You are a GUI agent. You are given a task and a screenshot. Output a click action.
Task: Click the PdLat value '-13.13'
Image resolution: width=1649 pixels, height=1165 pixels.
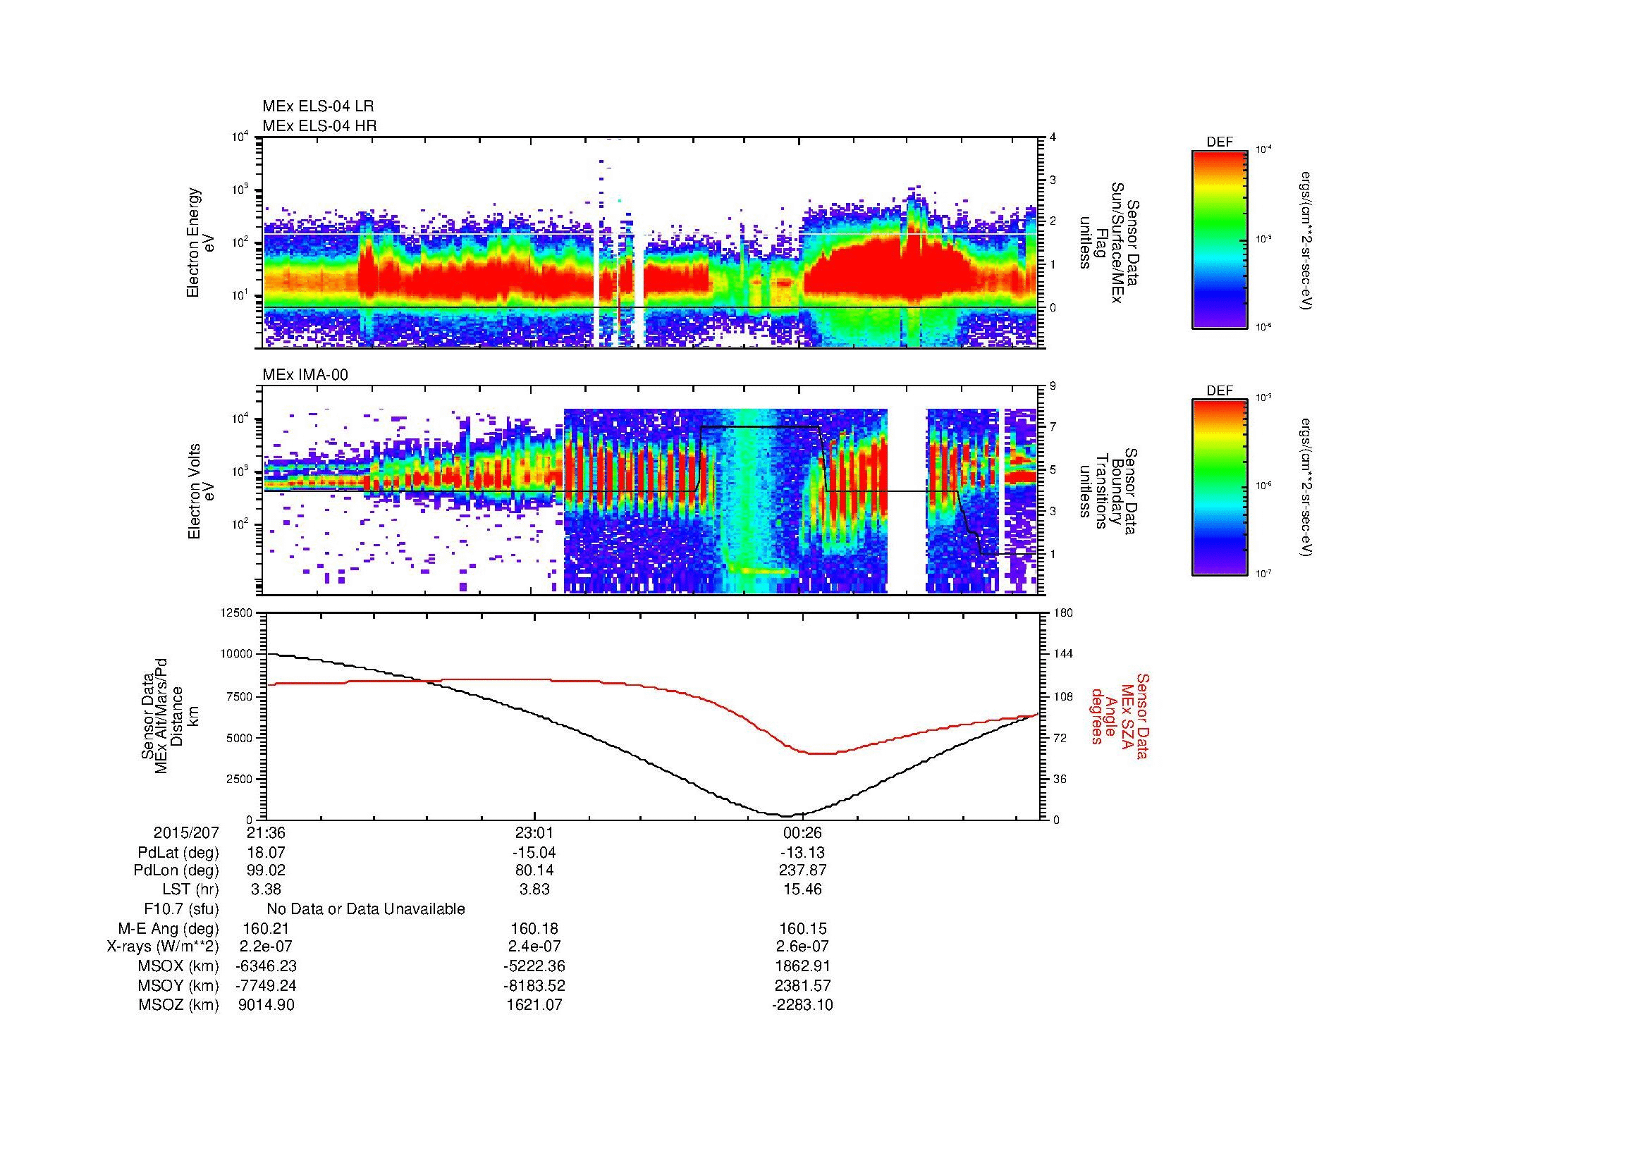pos(803,853)
